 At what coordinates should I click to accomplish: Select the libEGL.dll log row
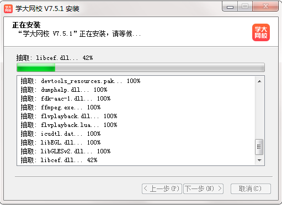tap(136, 142)
